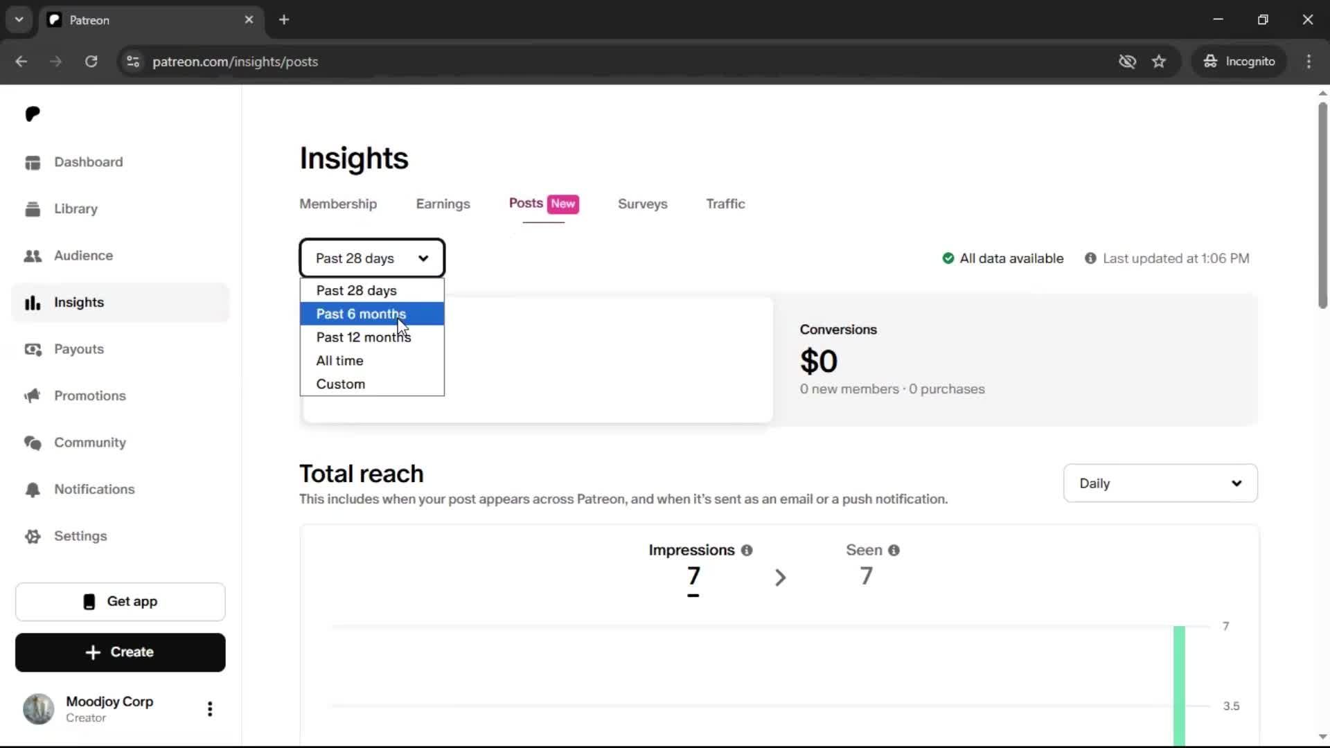The height and width of the screenshot is (748, 1330).
Task: Collapse the Past 28 days date dropdown
Action: pyautogui.click(x=372, y=258)
